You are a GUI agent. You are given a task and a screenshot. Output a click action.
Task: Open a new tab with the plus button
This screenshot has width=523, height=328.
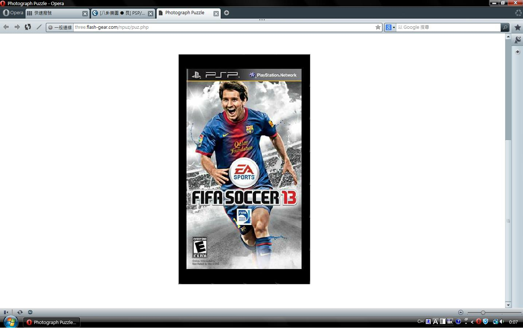coord(227,13)
